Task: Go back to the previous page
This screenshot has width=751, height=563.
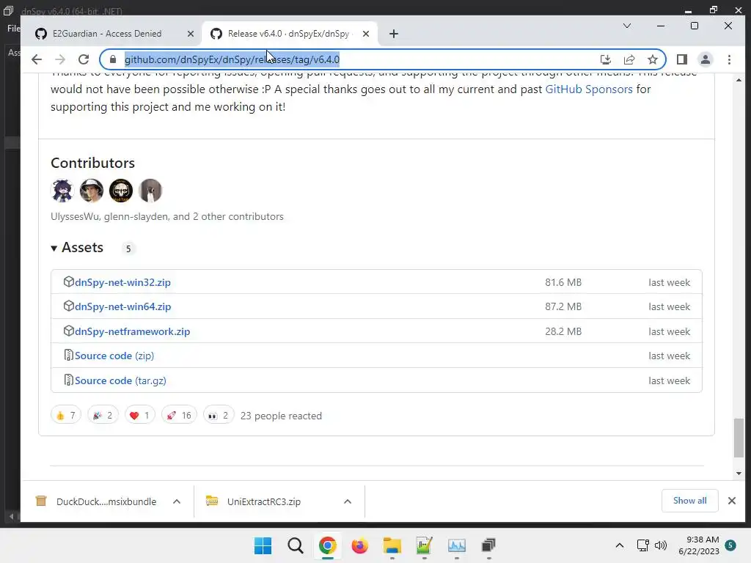Action: pyautogui.click(x=37, y=59)
